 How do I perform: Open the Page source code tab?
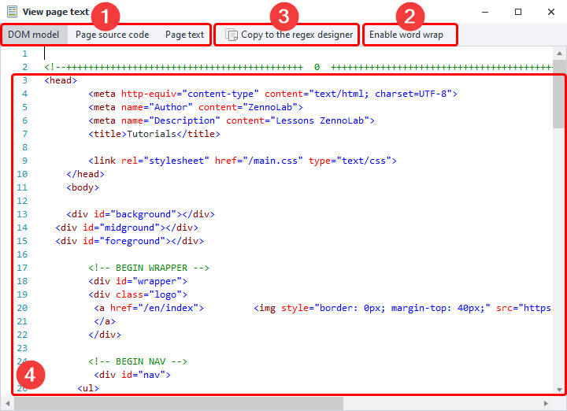point(112,35)
